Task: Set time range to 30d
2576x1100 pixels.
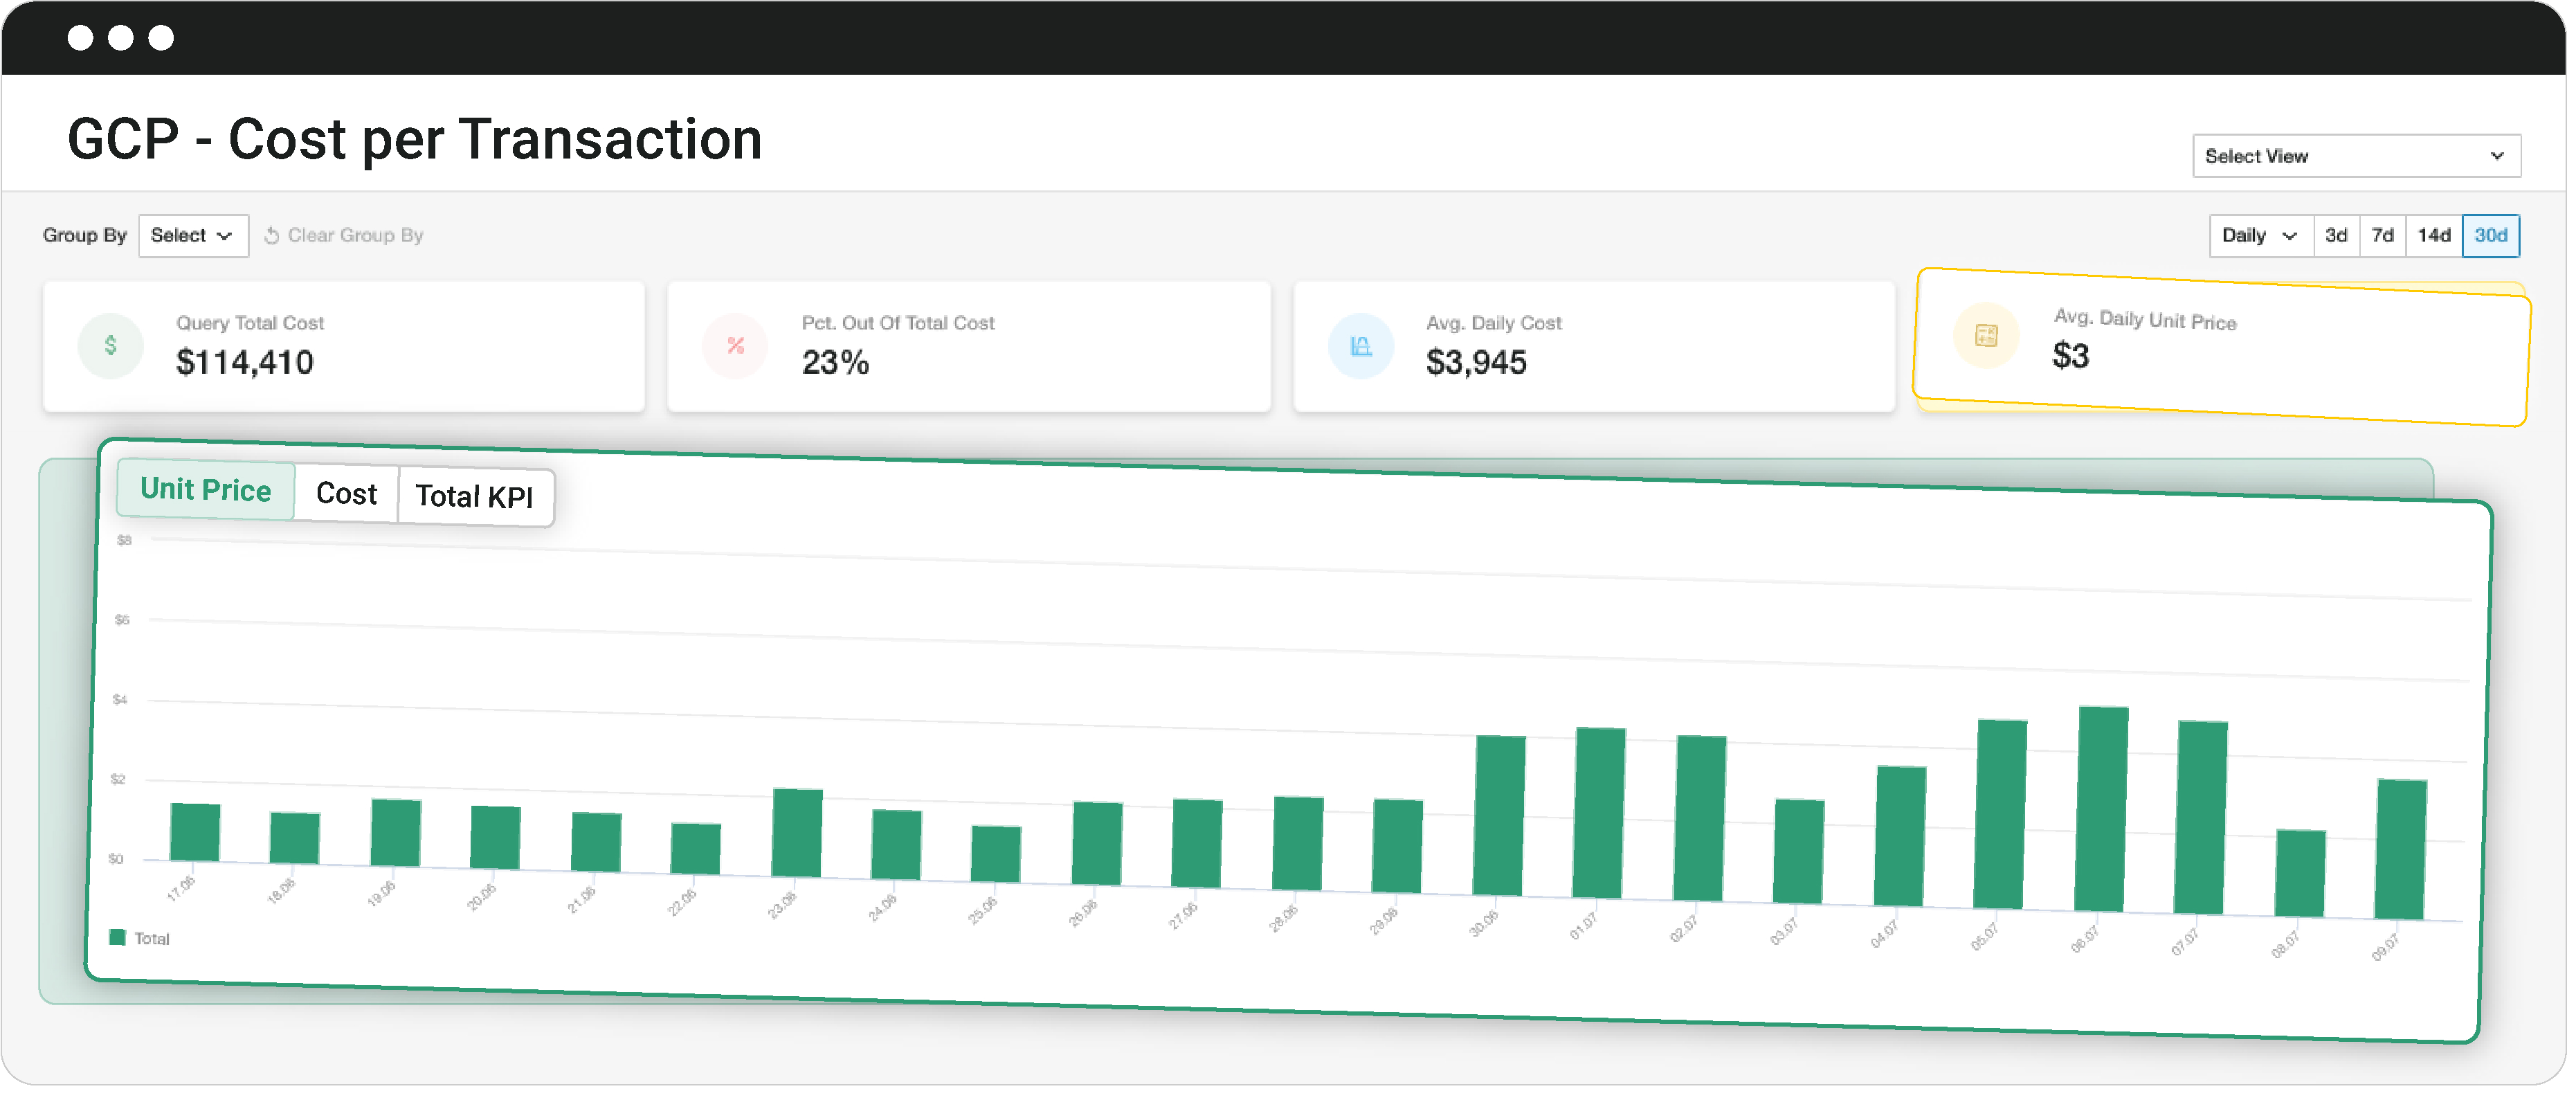Action: click(2491, 236)
